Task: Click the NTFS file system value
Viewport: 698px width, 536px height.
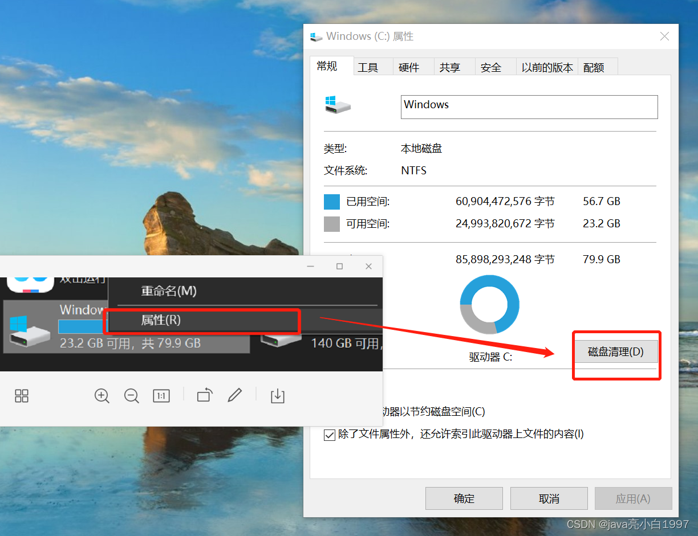Action: (x=414, y=170)
